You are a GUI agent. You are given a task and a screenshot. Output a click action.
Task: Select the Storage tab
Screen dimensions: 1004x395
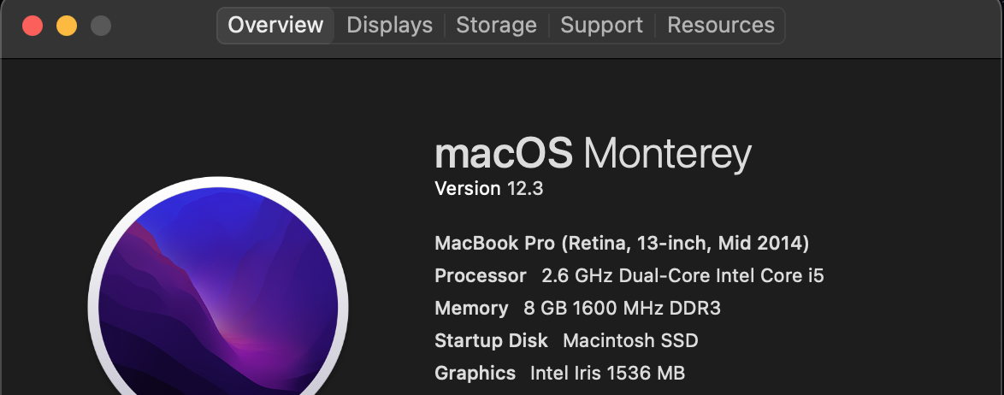(496, 26)
